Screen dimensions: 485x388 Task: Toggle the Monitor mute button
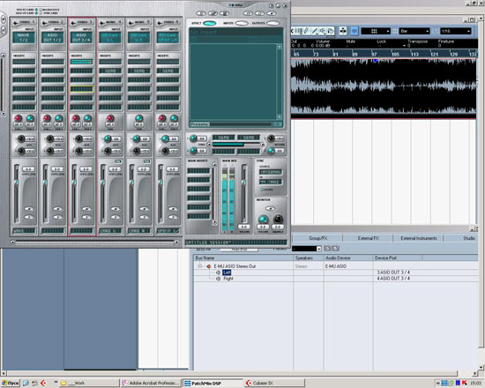(270, 208)
